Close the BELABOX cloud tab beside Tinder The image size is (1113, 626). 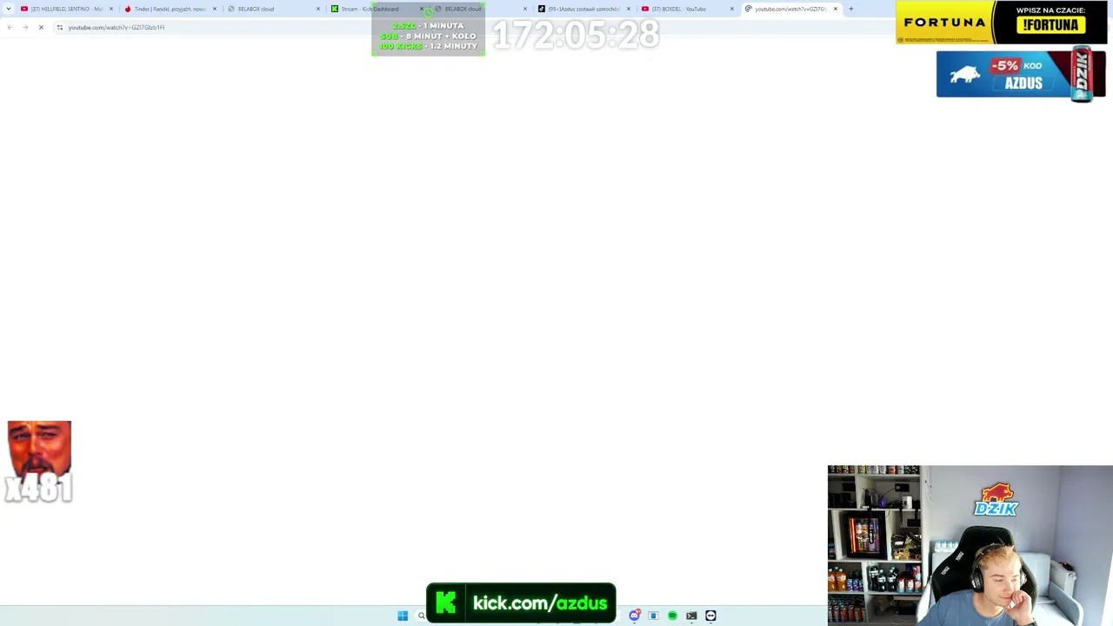click(318, 9)
